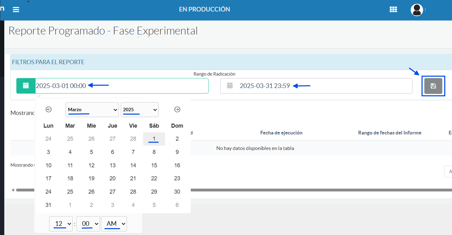Select March 15 in the calendar

154,165
